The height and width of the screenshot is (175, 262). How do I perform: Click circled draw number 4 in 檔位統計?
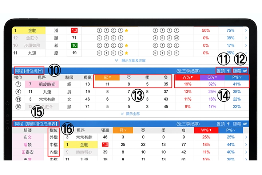pos(18,92)
